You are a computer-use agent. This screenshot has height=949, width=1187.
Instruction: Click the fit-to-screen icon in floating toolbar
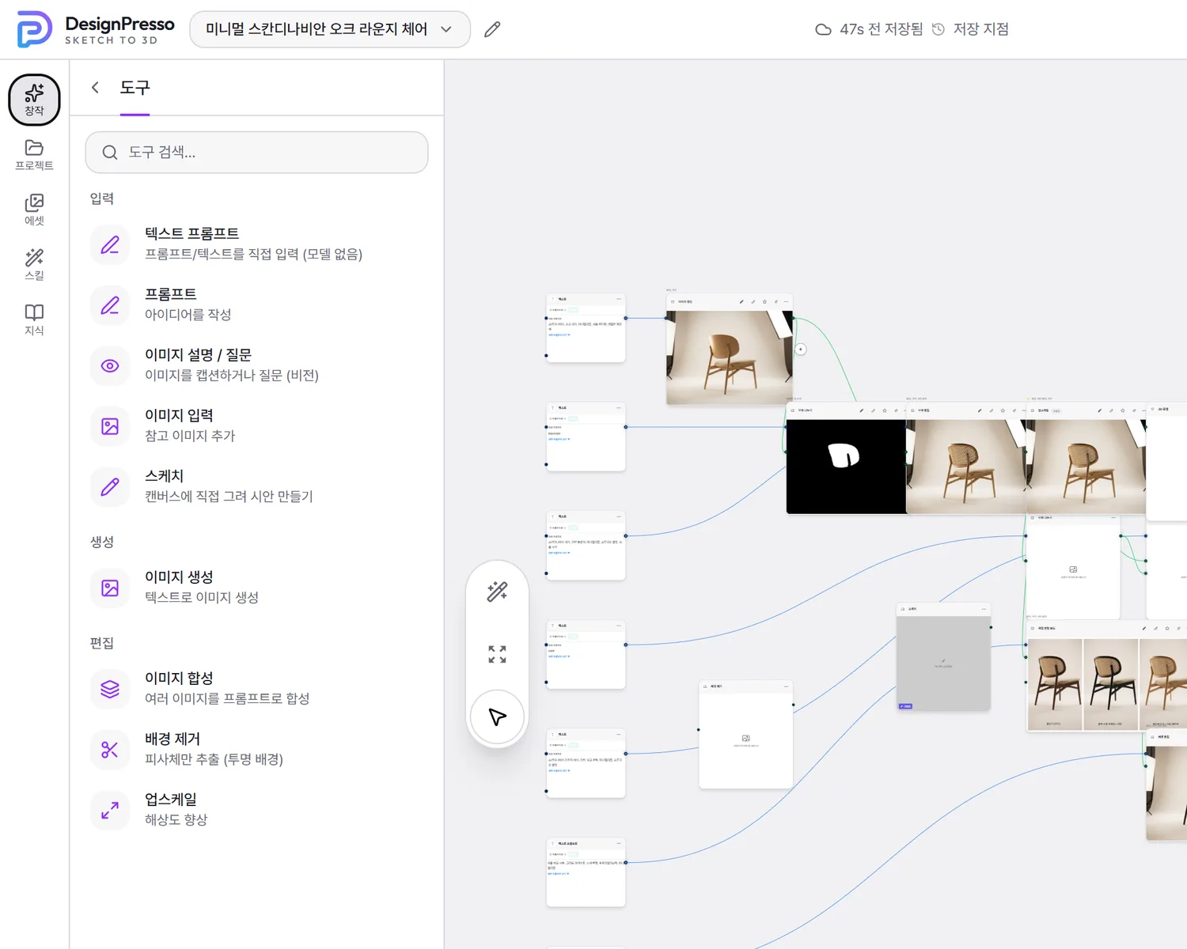(x=497, y=654)
